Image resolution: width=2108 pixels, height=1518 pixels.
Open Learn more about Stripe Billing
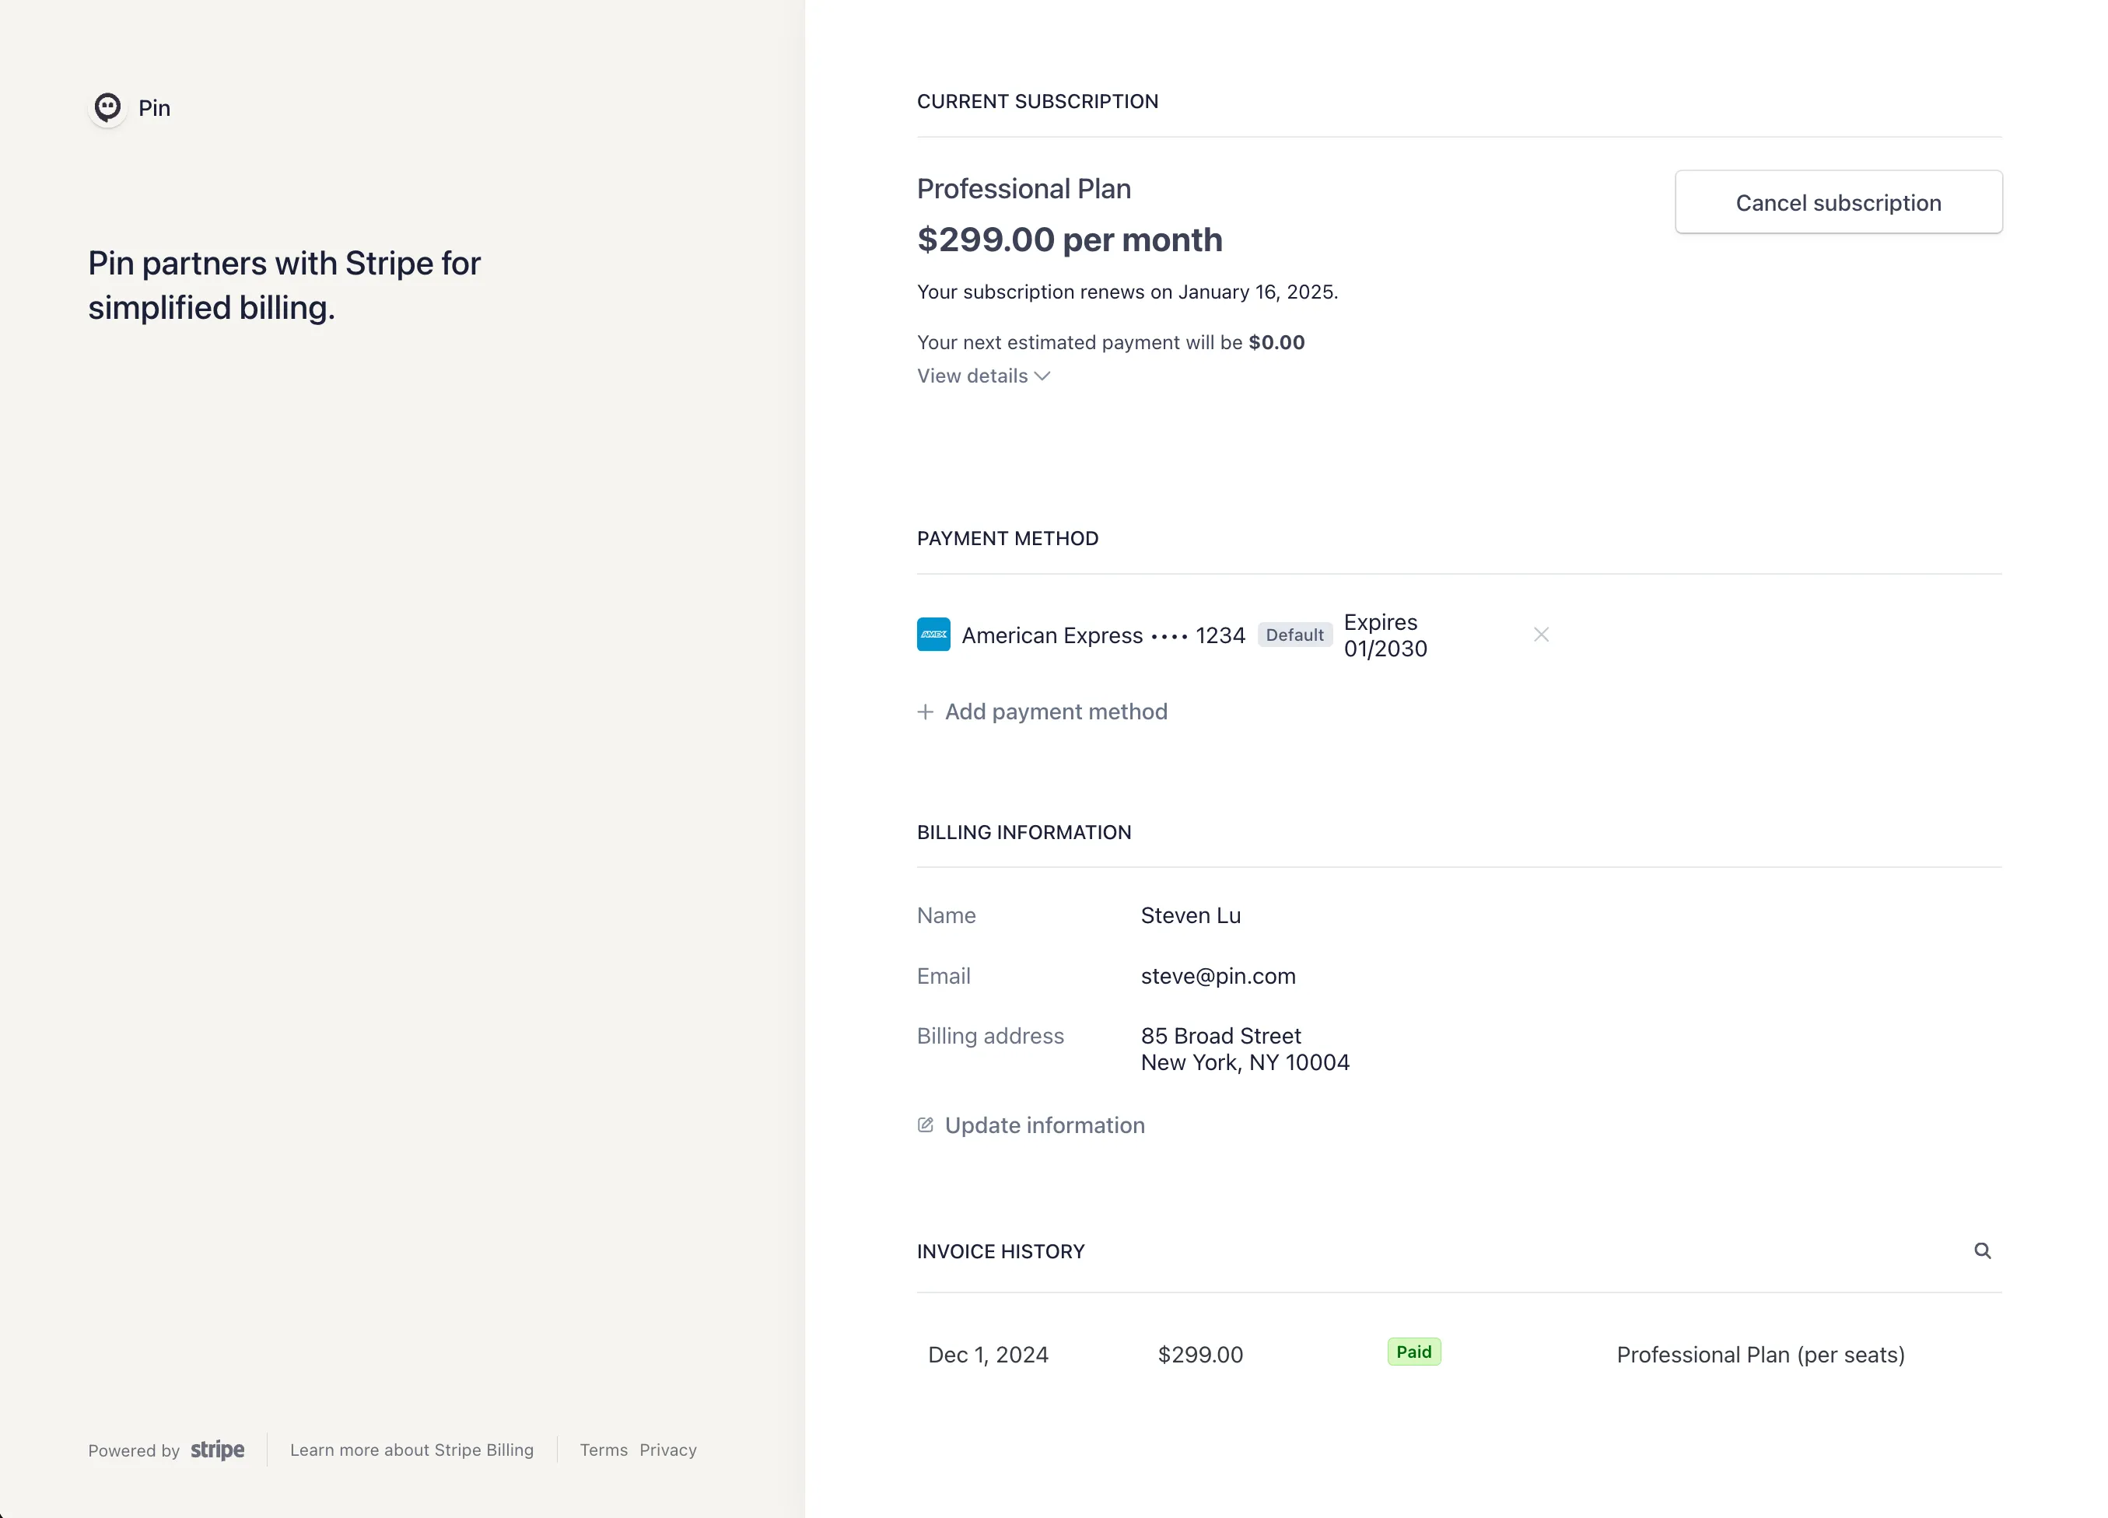click(411, 1450)
